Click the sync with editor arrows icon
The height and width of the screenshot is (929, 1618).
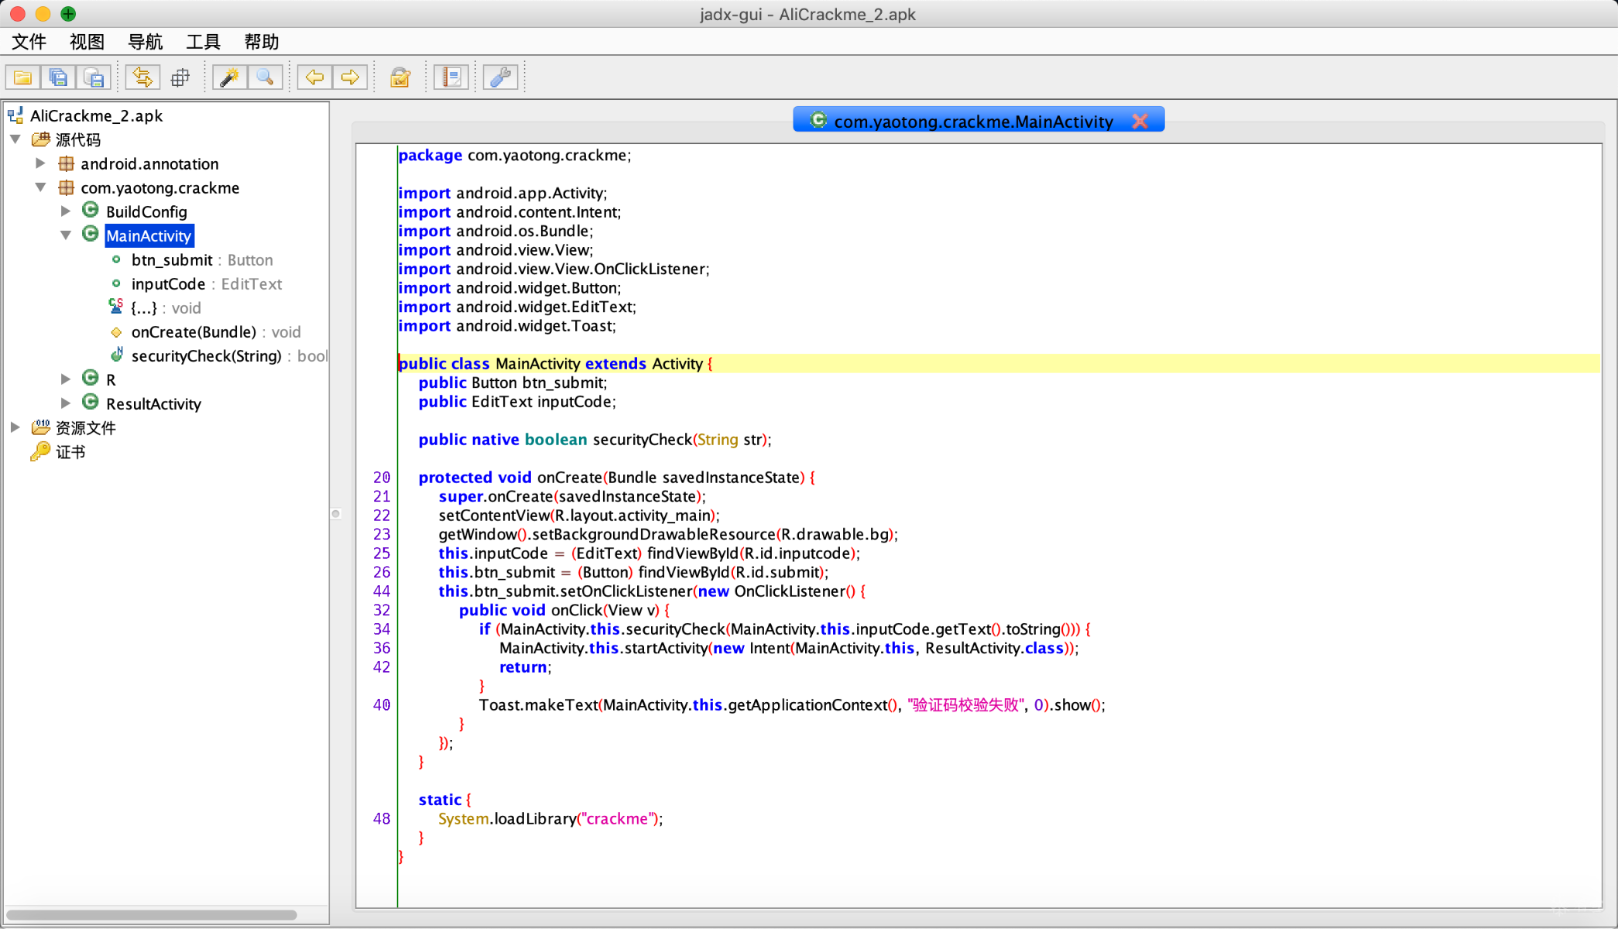click(142, 77)
